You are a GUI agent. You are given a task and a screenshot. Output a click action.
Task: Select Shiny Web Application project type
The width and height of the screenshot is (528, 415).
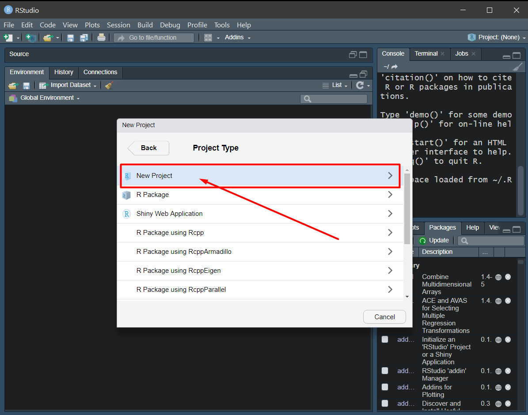260,214
